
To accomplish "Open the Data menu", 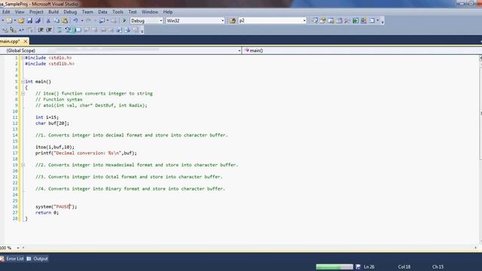I will [102, 12].
